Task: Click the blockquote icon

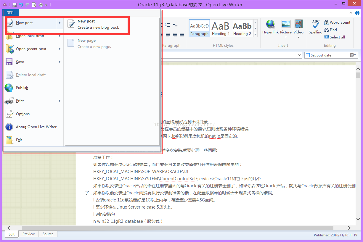Action: (175, 25)
